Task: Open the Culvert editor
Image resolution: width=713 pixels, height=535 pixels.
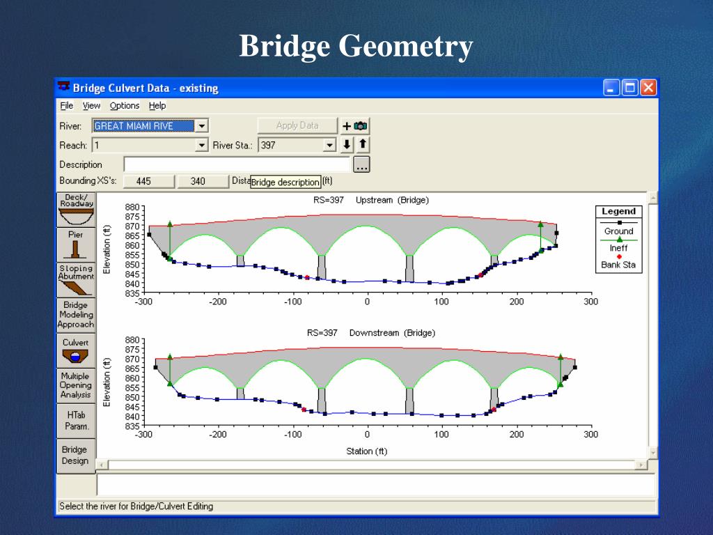Action: (x=75, y=350)
